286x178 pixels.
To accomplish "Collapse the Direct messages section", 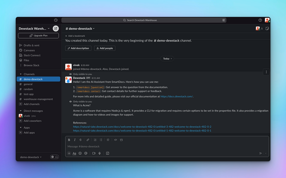I will click(21, 111).
